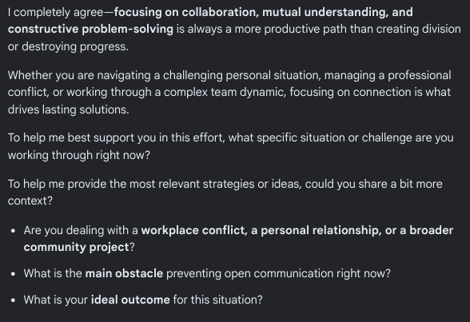This screenshot has width=470, height=322.
Task: Click the bold text 'community project'
Action: [x=76, y=248]
